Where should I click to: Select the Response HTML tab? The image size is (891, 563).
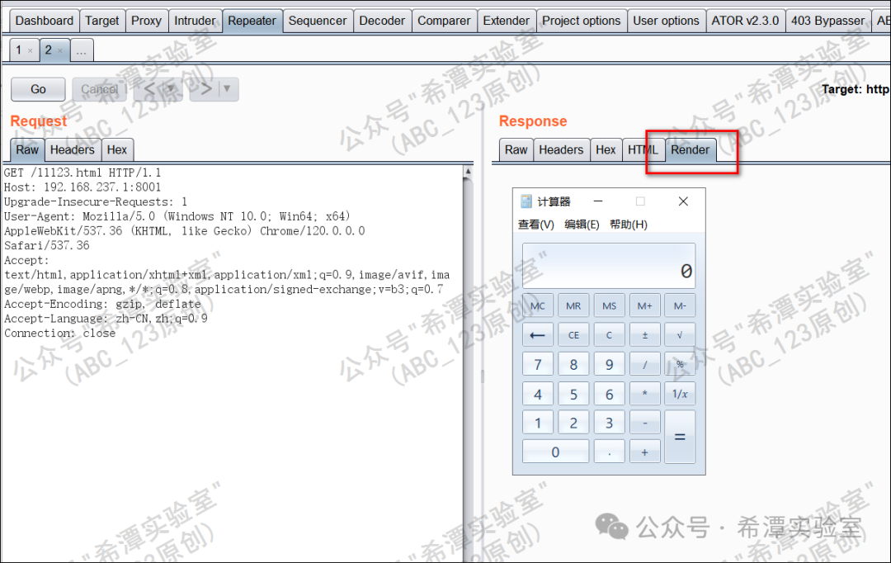tap(643, 150)
